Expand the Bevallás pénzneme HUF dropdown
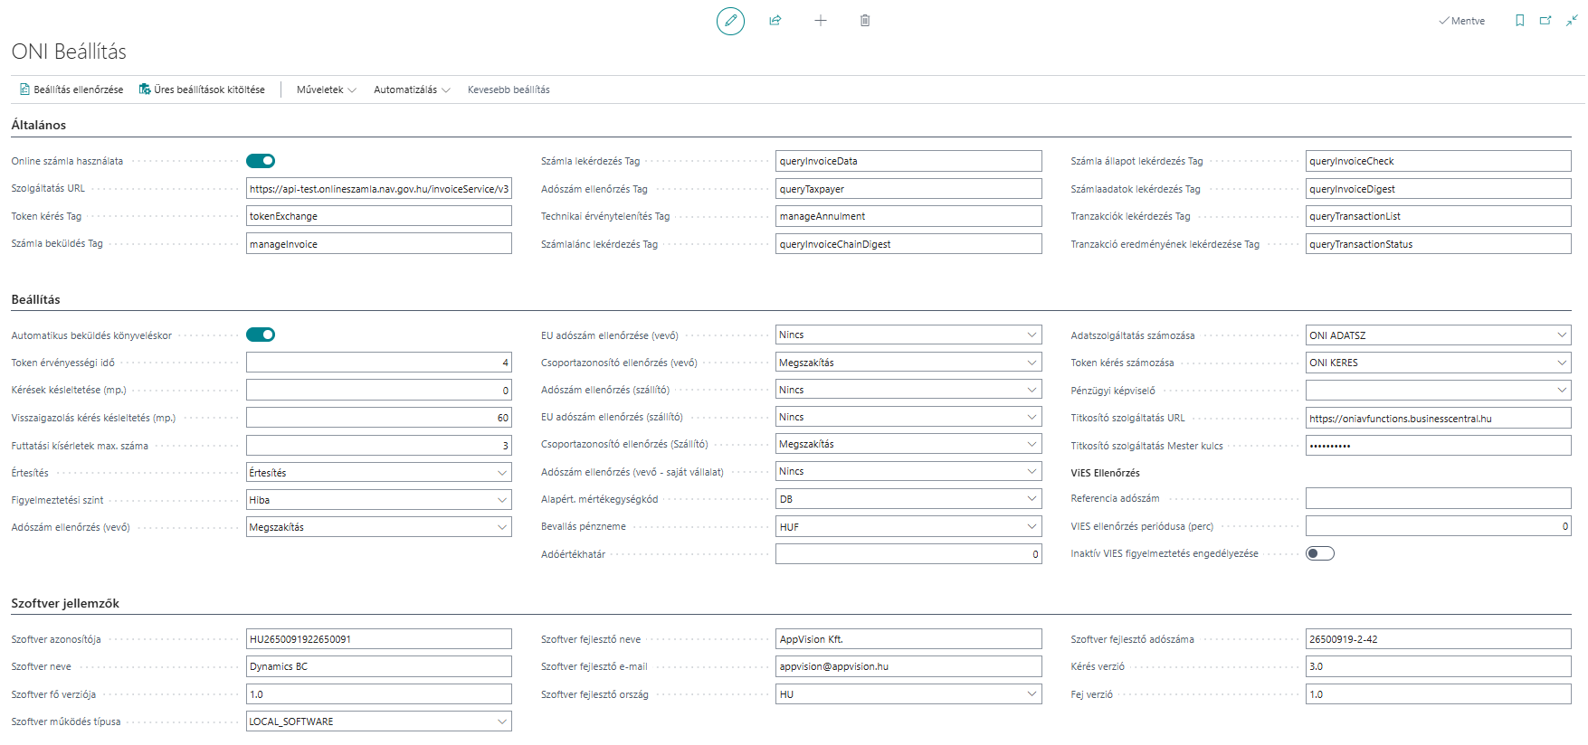 (x=908, y=527)
